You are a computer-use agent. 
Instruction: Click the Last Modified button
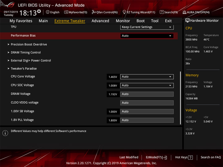pyautogui.click(x=129, y=157)
